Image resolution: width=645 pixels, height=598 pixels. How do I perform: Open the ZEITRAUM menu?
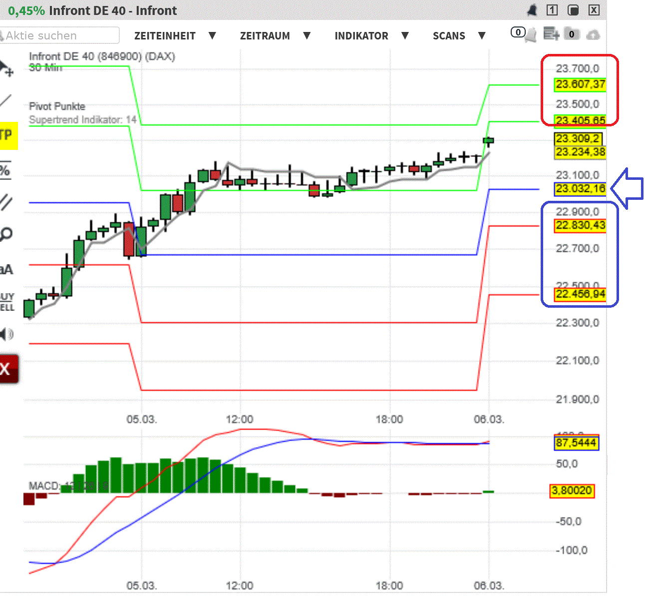coord(265,35)
